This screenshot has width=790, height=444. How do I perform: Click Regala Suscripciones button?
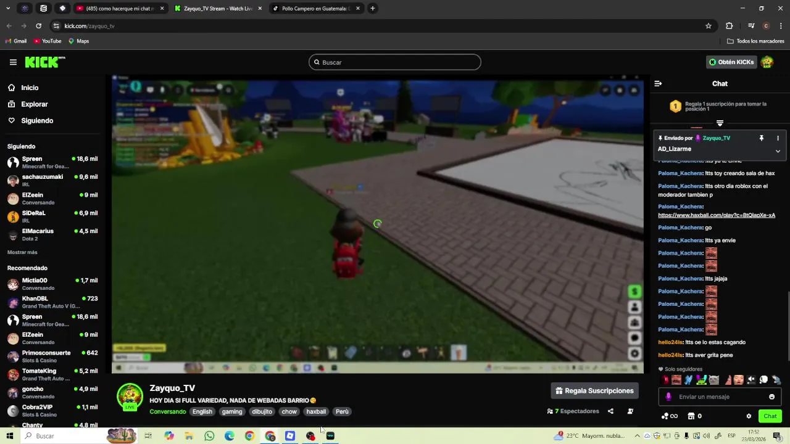tap(594, 391)
